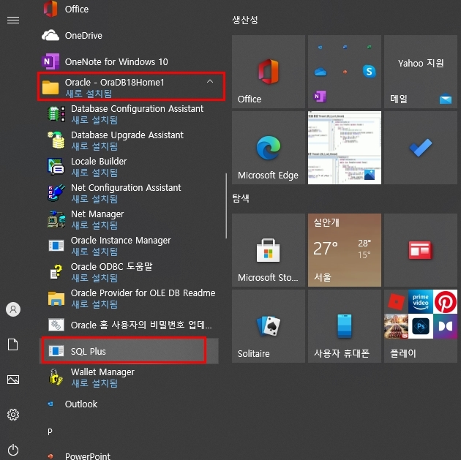Viewport: 461px width, 460px height.
Task: Open the Yahoo 지원 메일 tile
Action: click(x=421, y=72)
